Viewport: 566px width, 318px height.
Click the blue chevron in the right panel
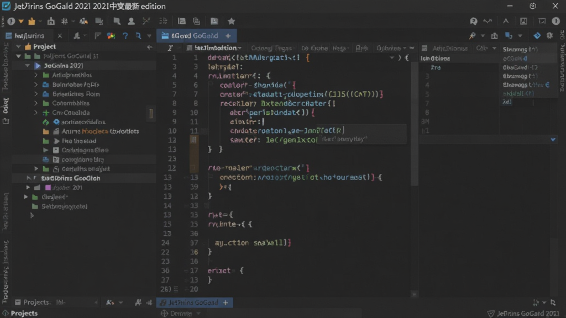click(x=553, y=140)
